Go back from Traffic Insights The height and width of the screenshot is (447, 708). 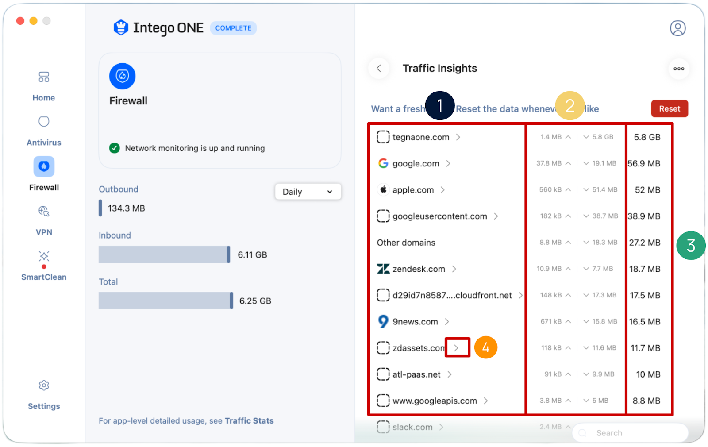pyautogui.click(x=379, y=68)
